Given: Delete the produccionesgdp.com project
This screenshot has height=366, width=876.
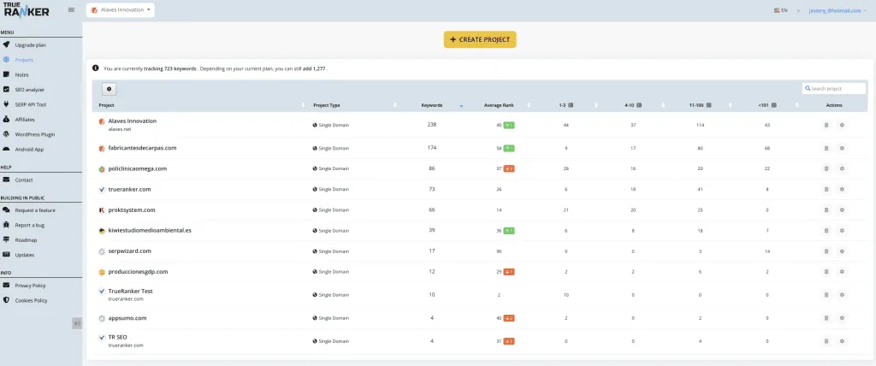Looking at the screenshot, I should 826,272.
